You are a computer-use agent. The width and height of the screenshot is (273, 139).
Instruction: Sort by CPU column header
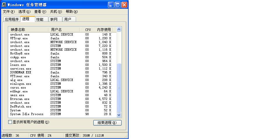[86, 29]
